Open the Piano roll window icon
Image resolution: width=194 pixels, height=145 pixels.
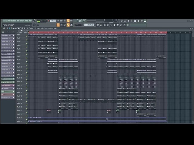(101, 25)
